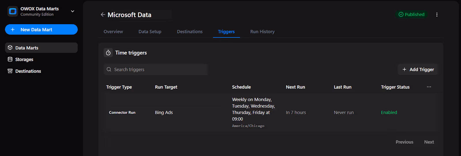Open the data mart three-dot menu
The image size is (461, 156).
pyautogui.click(x=437, y=14)
